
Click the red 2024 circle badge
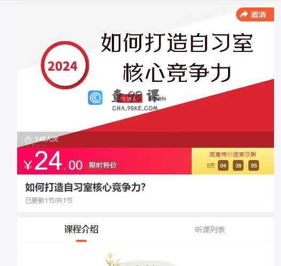tap(65, 65)
